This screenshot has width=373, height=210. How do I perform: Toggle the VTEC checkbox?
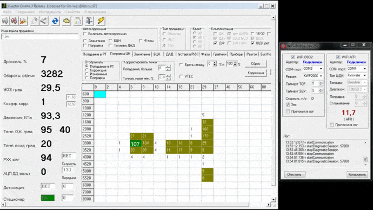(181, 76)
